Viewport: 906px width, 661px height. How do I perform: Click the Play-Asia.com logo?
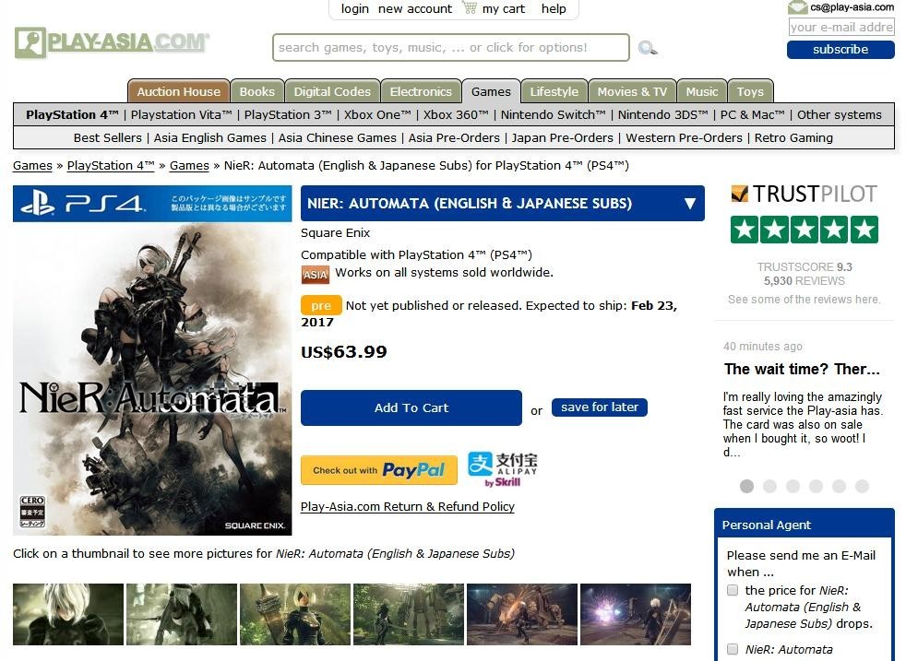(112, 42)
